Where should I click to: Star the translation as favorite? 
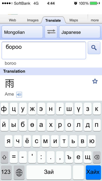[95, 81]
